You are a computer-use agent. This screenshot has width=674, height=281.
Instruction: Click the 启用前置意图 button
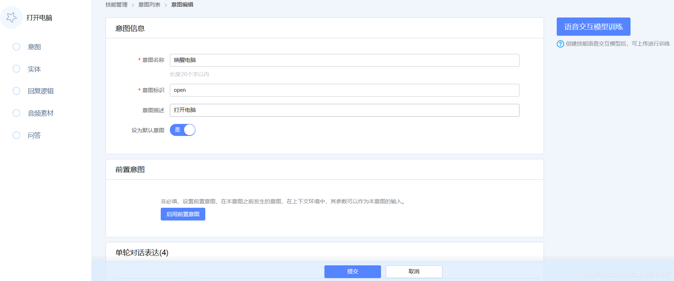(183, 214)
